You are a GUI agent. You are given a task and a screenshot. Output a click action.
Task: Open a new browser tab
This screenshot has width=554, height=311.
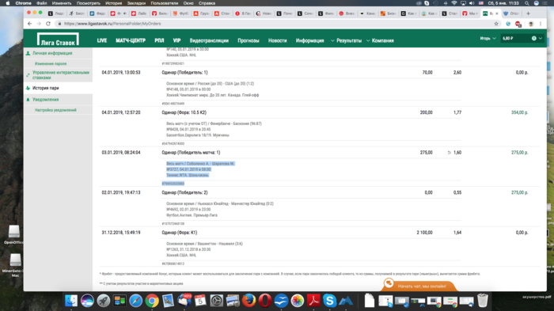point(528,13)
